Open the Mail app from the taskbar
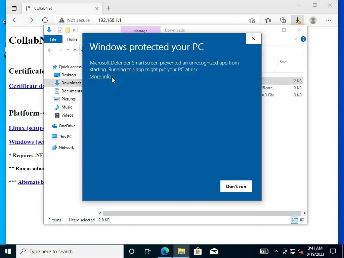 [214, 251]
